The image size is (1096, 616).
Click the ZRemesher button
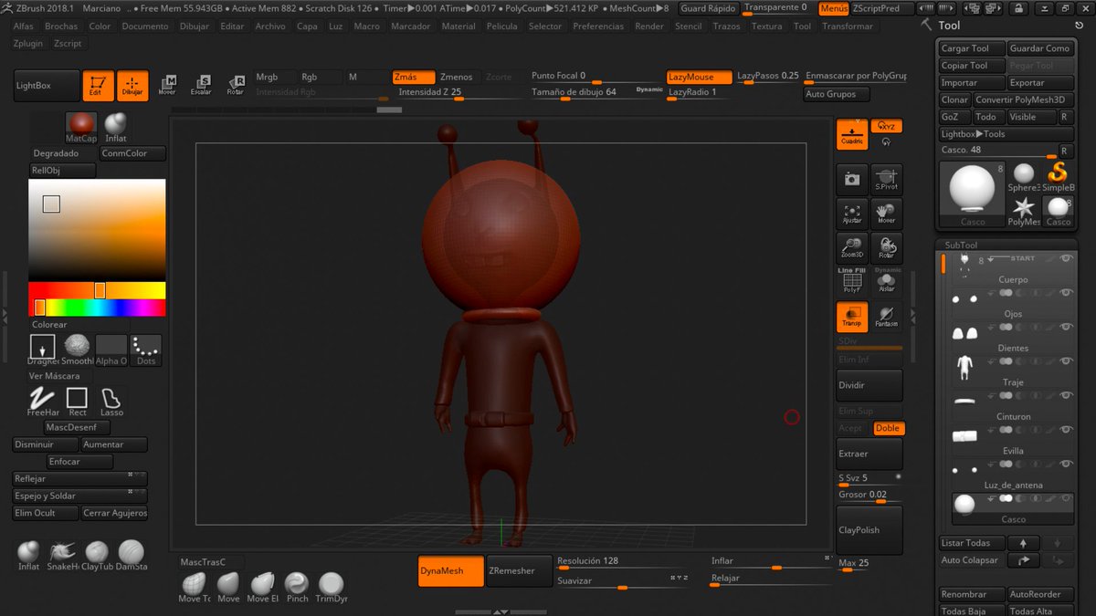(x=520, y=570)
